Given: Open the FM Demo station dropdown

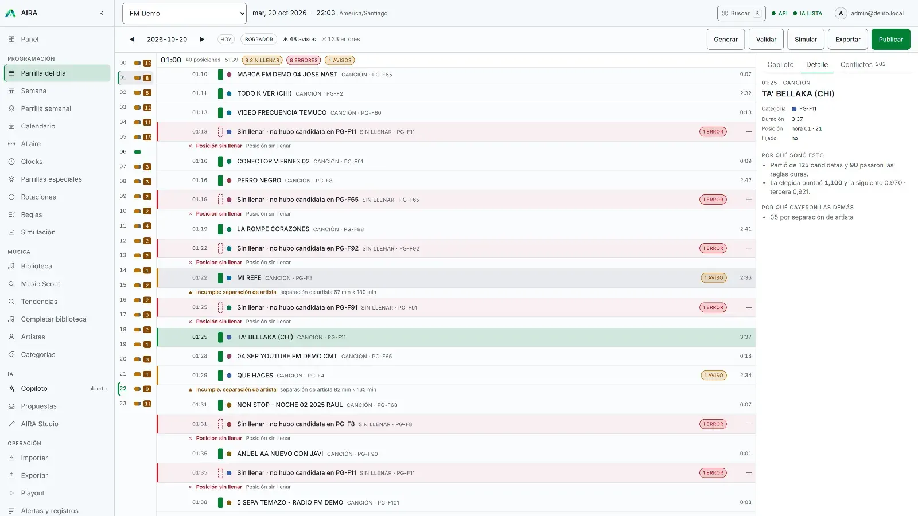Looking at the screenshot, I should point(184,13).
